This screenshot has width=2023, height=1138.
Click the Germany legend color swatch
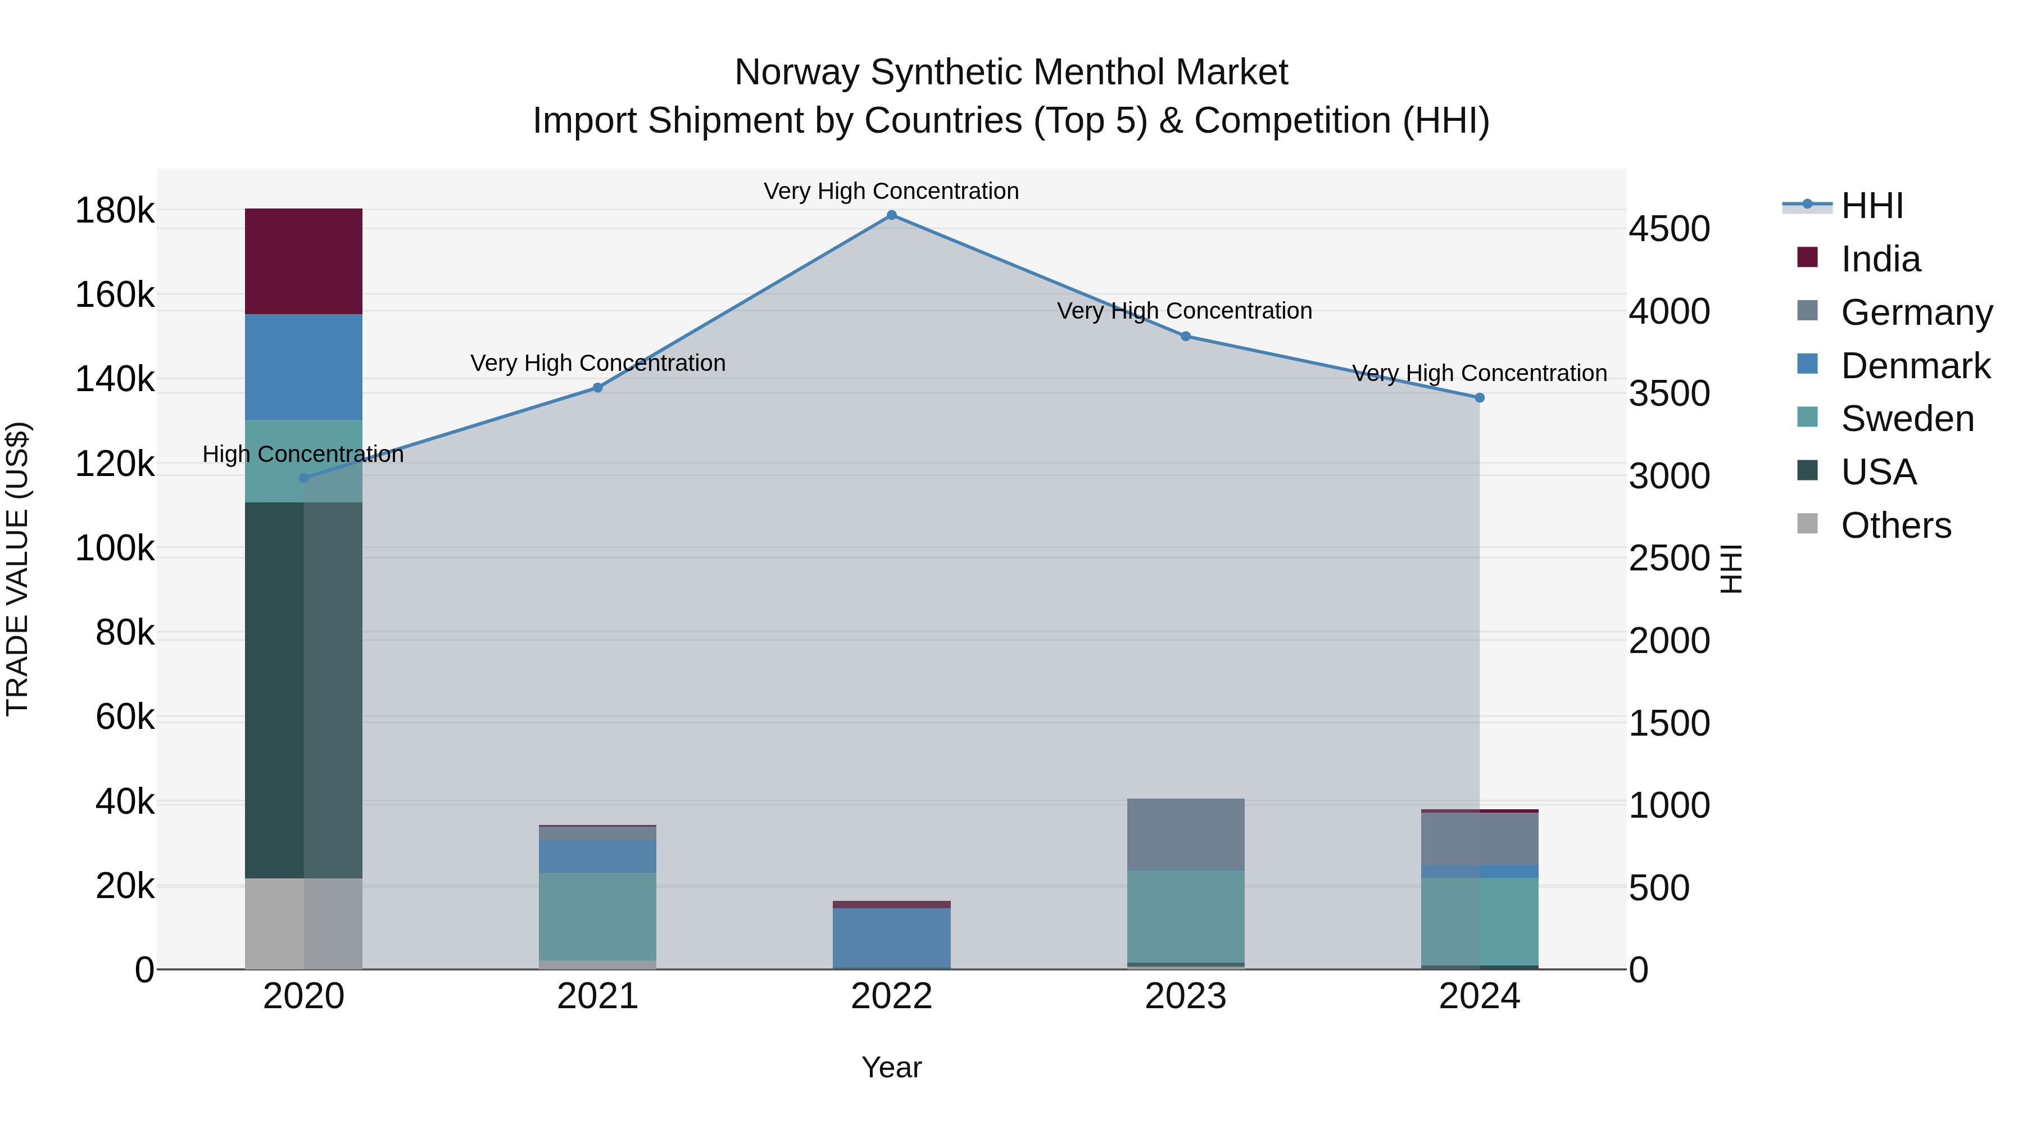point(1807,311)
